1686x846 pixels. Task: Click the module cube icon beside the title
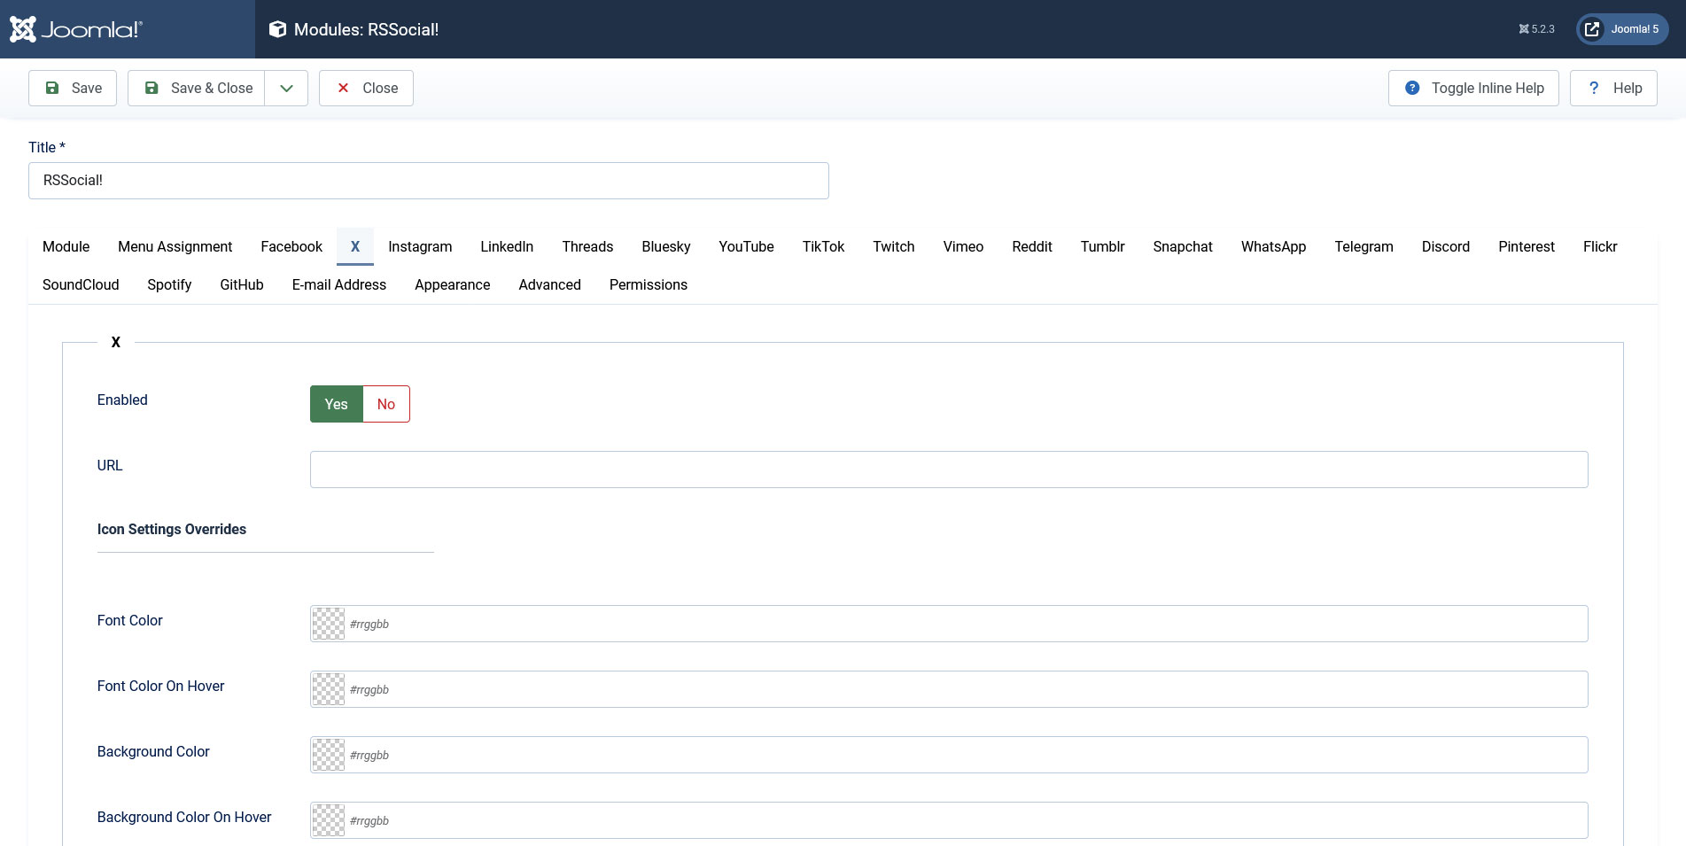[x=277, y=29]
